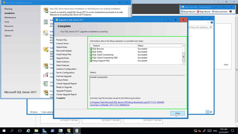Click the feature list scrollbar thumb

(184, 57)
